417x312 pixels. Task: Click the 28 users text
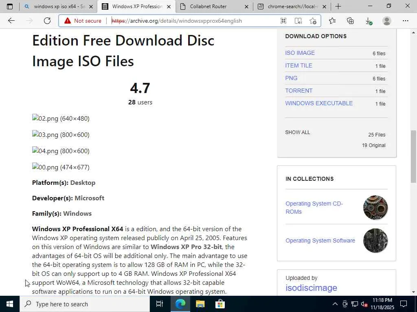pyautogui.click(x=140, y=102)
